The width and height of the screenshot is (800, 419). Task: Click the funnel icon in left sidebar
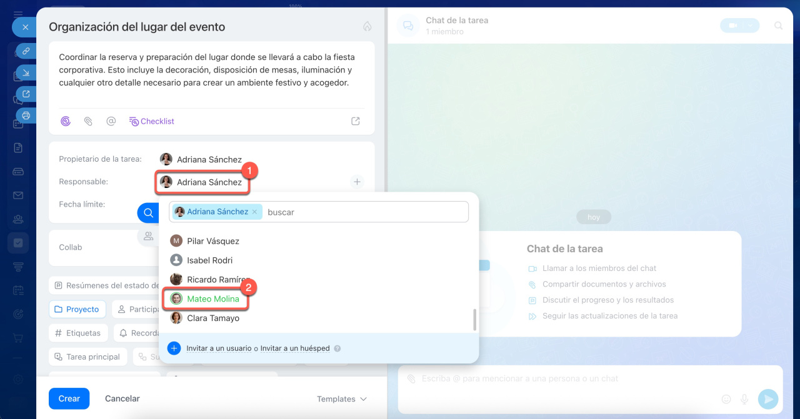coord(18,267)
